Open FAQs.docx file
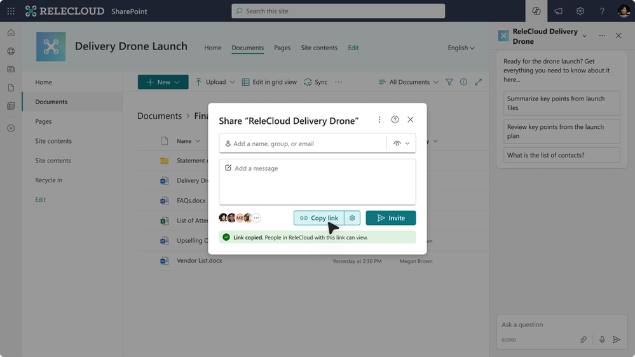 [x=191, y=200]
